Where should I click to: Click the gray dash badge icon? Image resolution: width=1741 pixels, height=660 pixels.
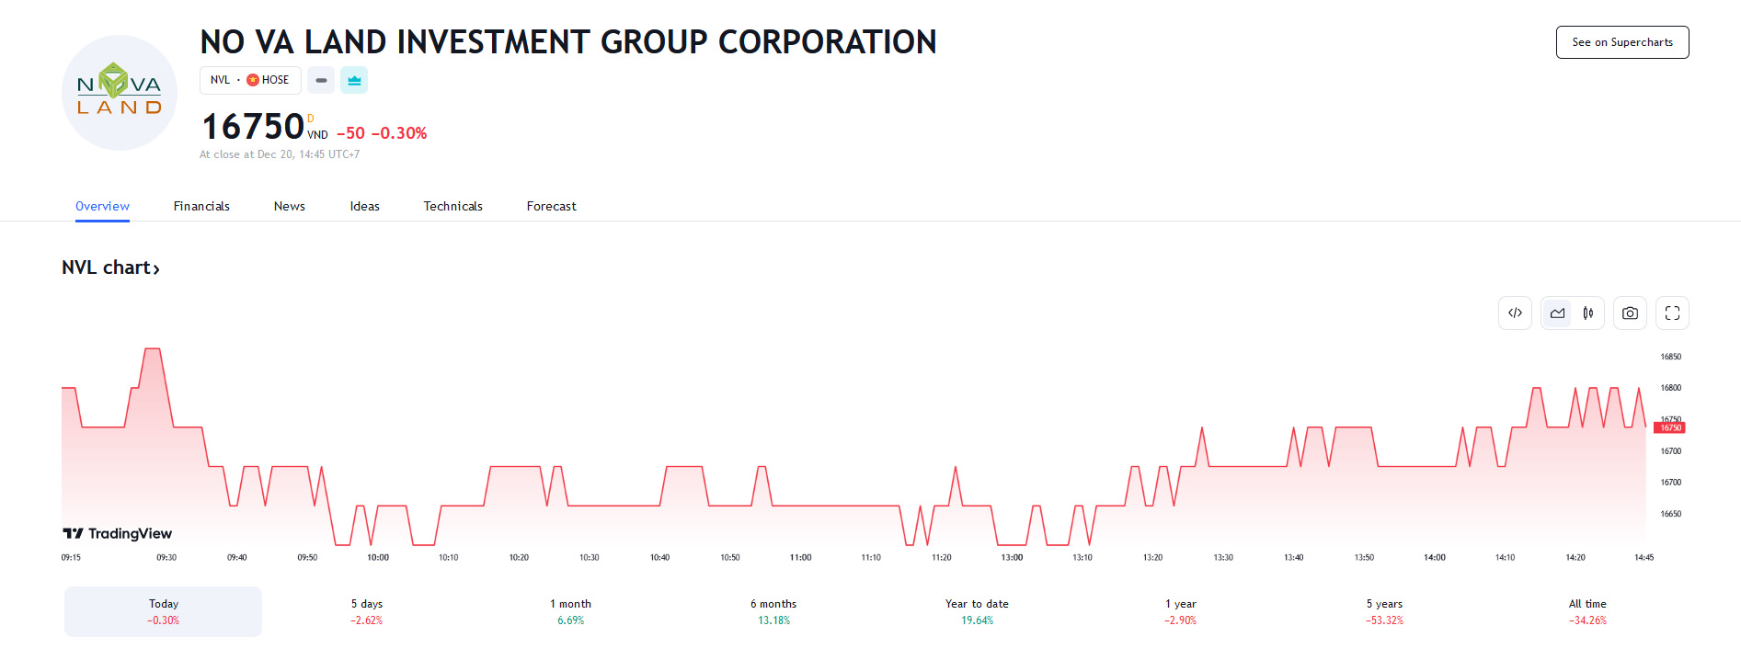[x=321, y=80]
